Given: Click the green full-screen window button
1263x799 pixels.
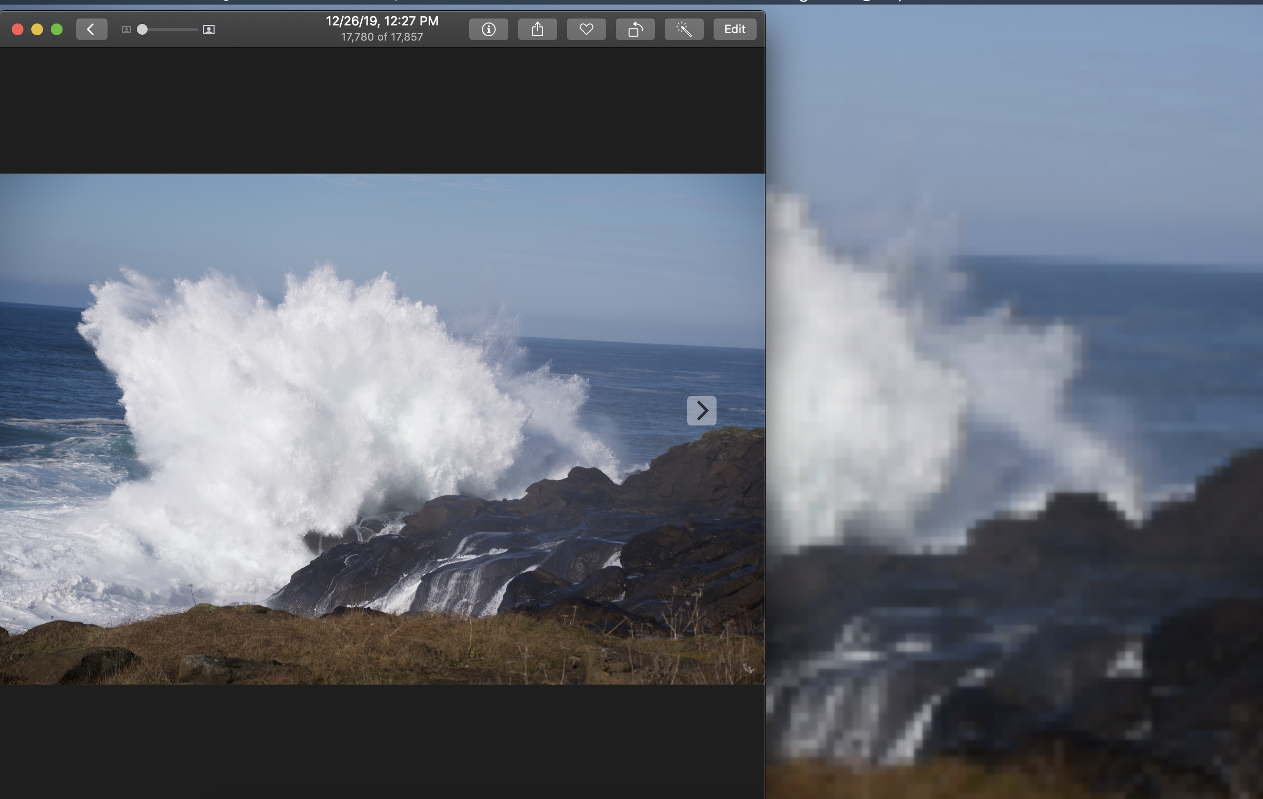Looking at the screenshot, I should [x=57, y=29].
